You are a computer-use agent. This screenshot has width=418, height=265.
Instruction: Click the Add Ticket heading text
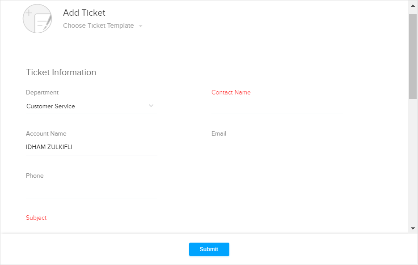tap(84, 13)
